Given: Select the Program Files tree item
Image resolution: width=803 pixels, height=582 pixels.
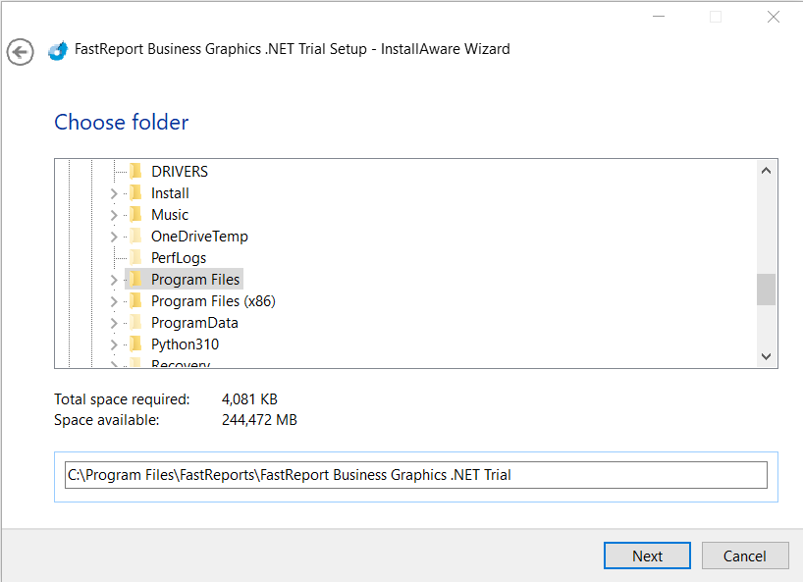Looking at the screenshot, I should tap(194, 279).
